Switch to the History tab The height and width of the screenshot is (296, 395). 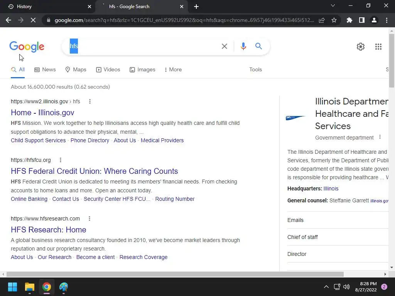pyautogui.click(x=48, y=7)
